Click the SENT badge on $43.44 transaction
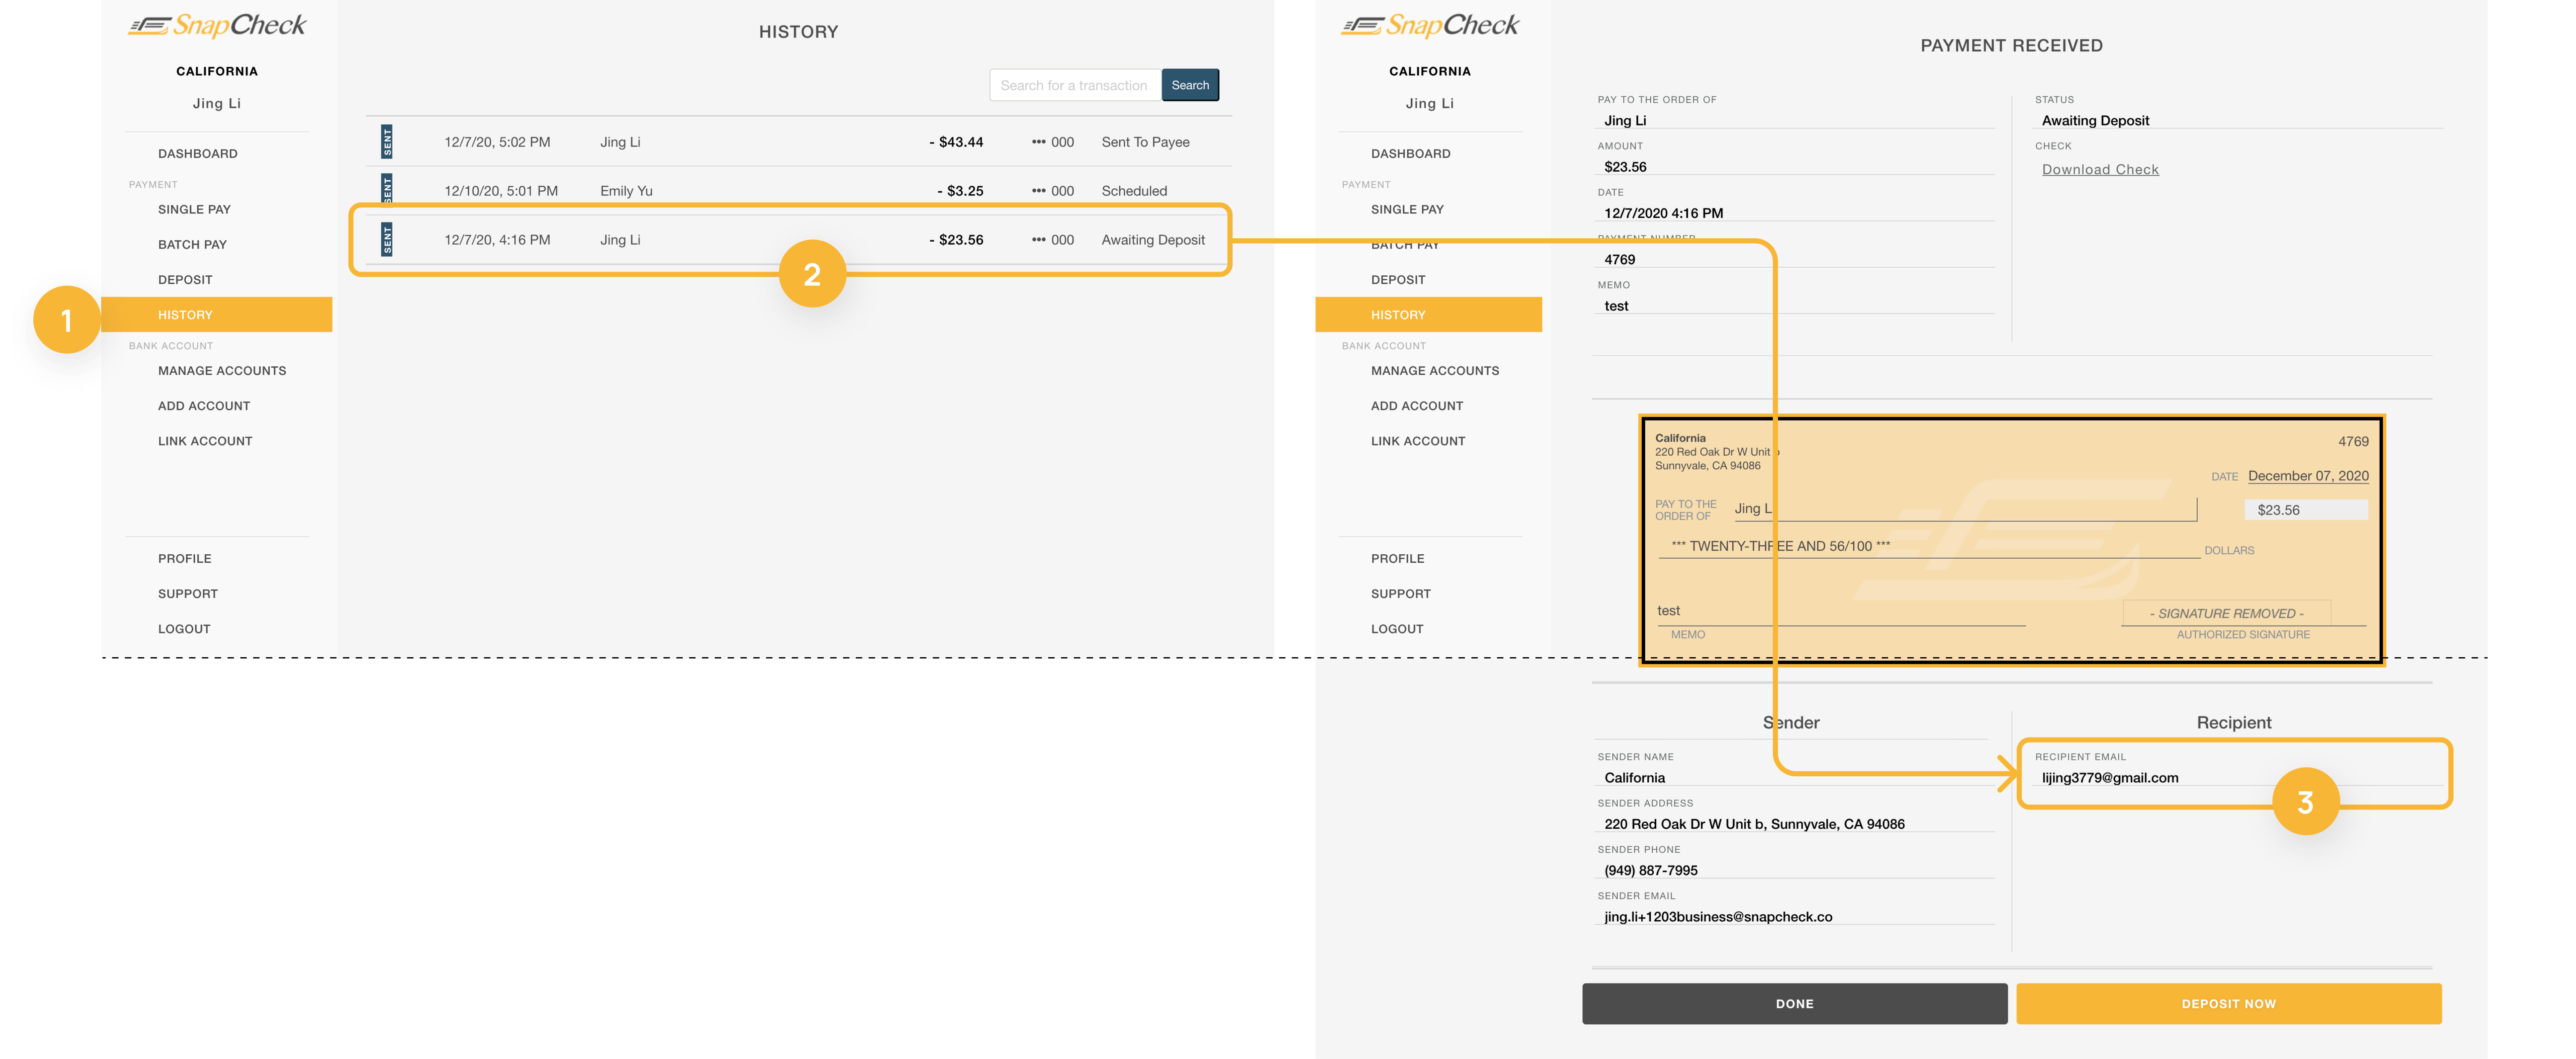The width and height of the screenshot is (2576, 1059). (x=387, y=142)
